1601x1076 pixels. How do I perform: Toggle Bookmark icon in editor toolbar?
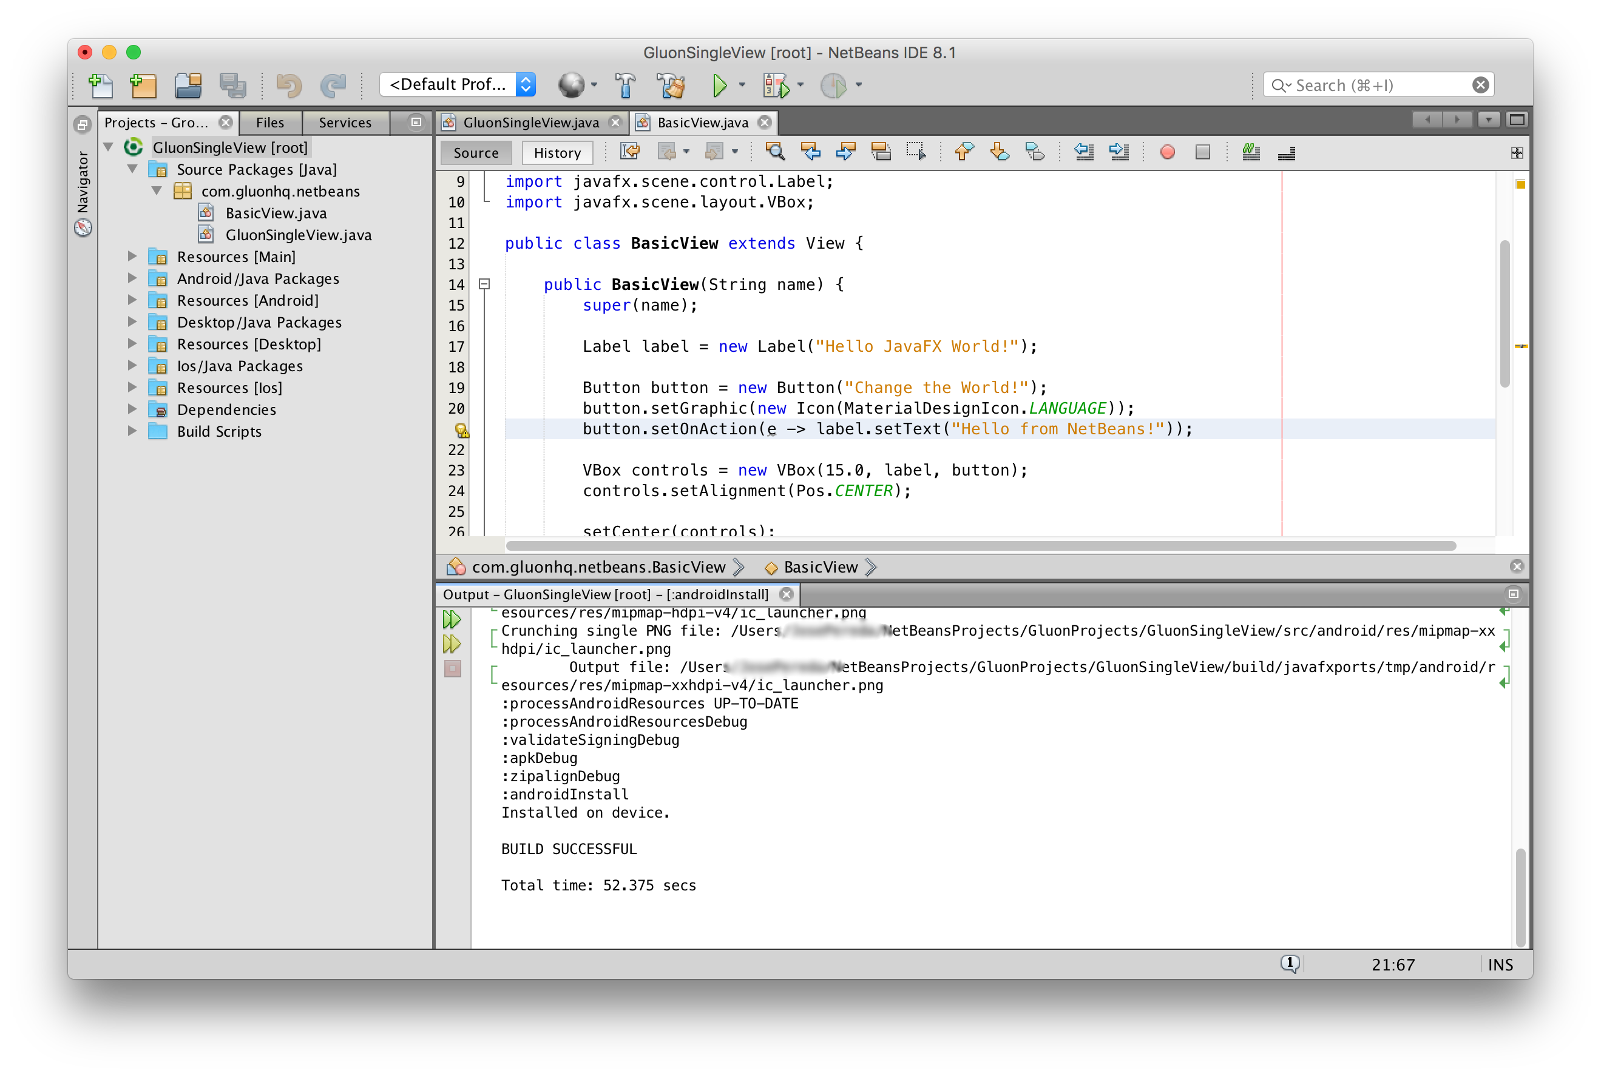pyautogui.click(x=1035, y=152)
